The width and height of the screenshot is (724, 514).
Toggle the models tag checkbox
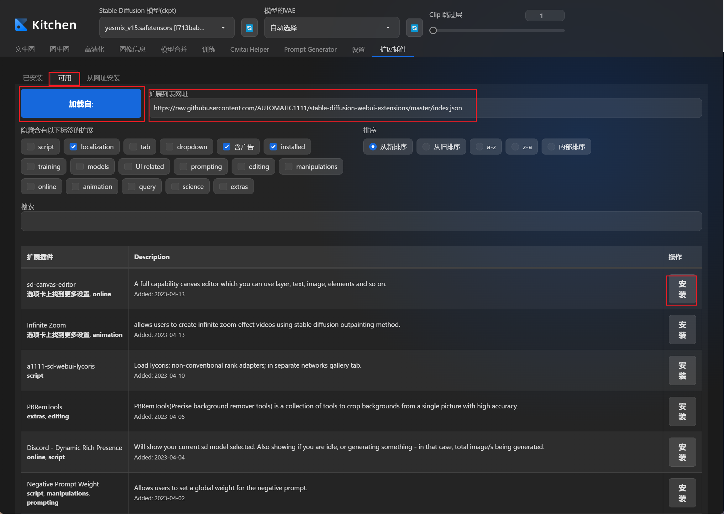coord(80,166)
